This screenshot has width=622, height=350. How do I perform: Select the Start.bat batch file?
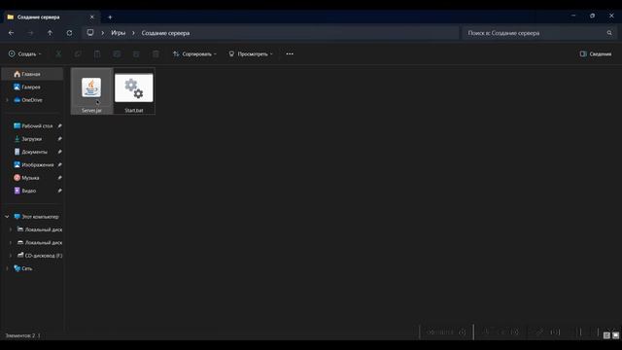pyautogui.click(x=134, y=90)
